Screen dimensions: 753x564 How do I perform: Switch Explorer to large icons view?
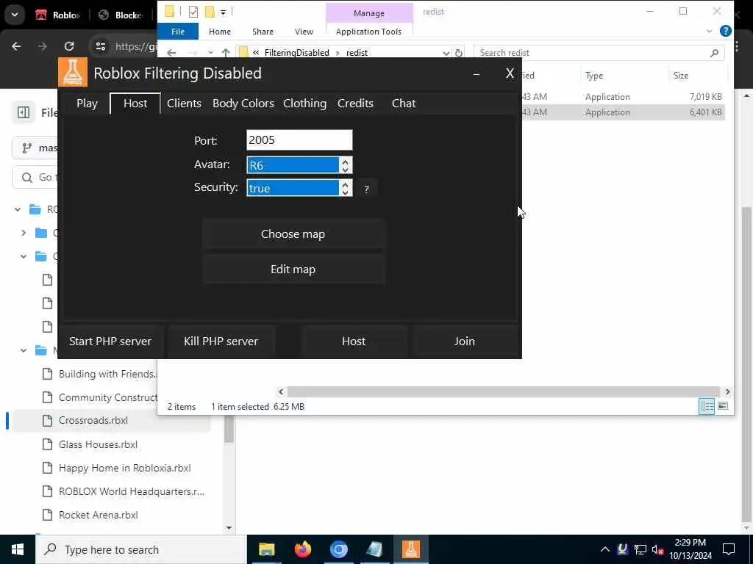[x=723, y=406]
